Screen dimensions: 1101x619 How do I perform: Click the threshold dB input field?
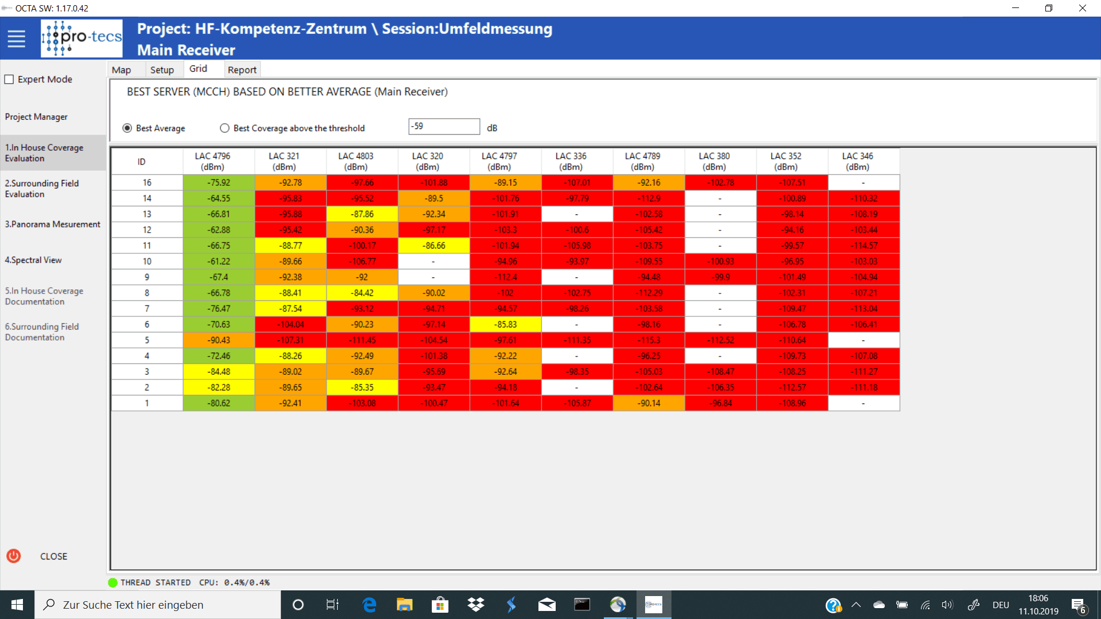[x=444, y=127]
